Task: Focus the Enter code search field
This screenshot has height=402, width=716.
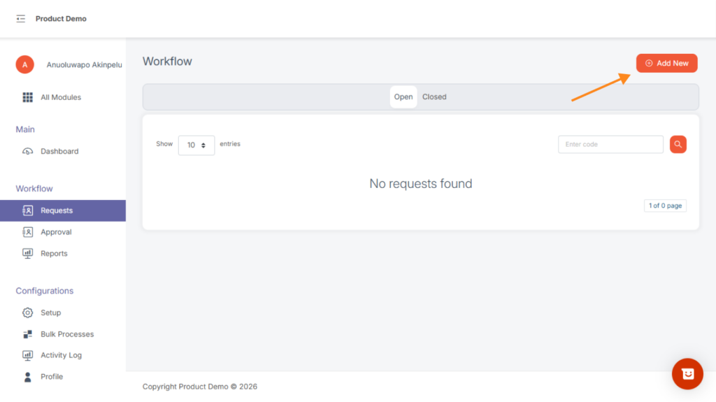Action: pyautogui.click(x=610, y=145)
